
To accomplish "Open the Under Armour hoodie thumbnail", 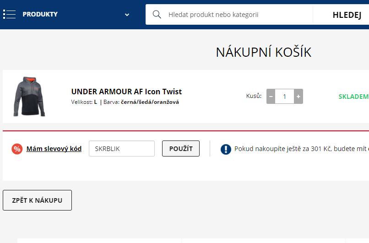I will (x=29, y=97).
